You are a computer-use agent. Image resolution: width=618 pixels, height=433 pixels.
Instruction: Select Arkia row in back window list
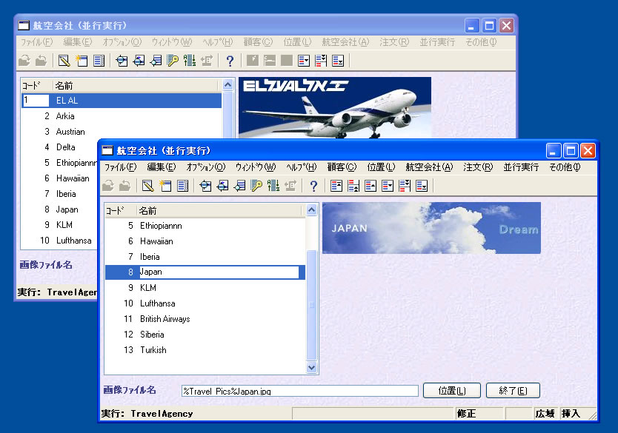pos(122,116)
